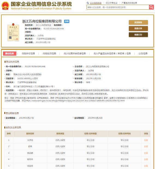Click the 2033年03月26日 business term end date
This screenshot has height=169, width=155.
coord(95,118)
